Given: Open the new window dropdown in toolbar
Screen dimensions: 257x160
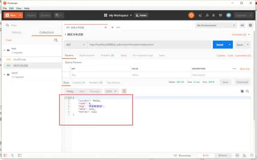Looking at the screenshot, I should click(x=59, y=15).
